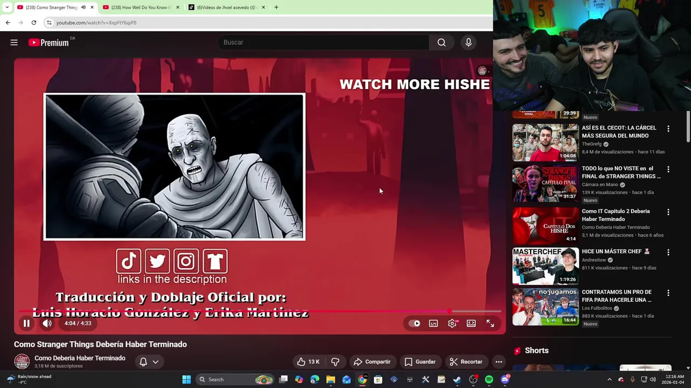Open Como Deberia Haber Terminado channel link
The width and height of the screenshot is (691, 388).
(x=80, y=358)
